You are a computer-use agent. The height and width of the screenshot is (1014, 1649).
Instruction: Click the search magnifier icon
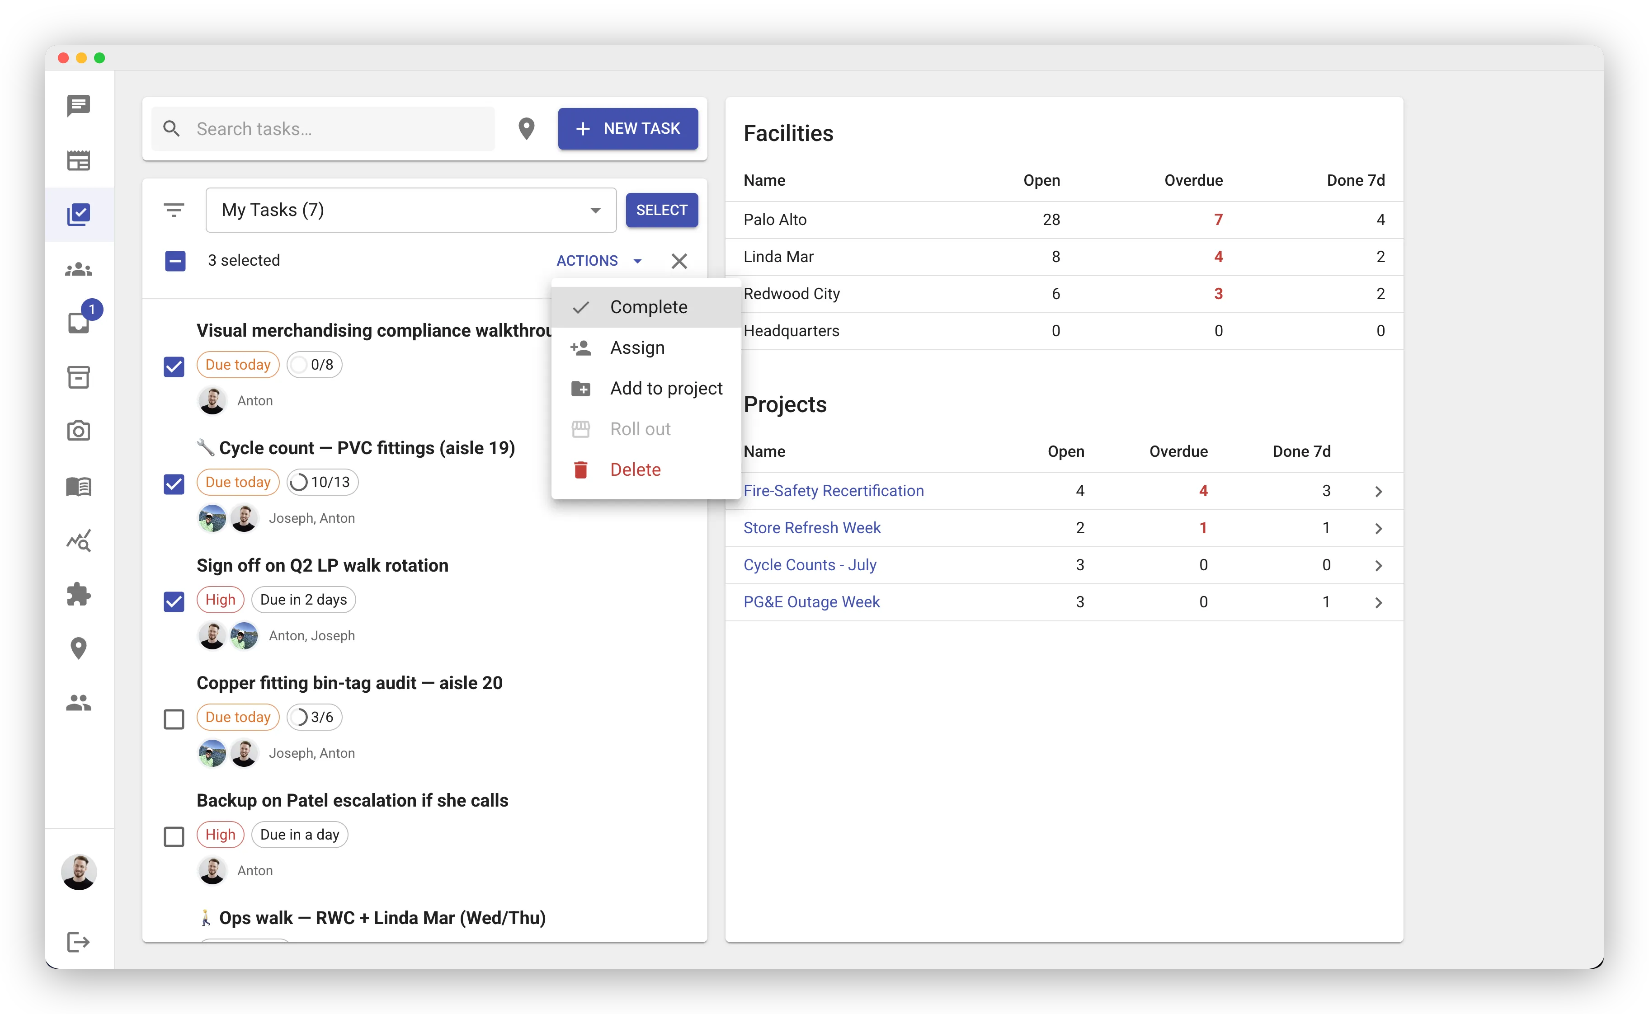(172, 129)
